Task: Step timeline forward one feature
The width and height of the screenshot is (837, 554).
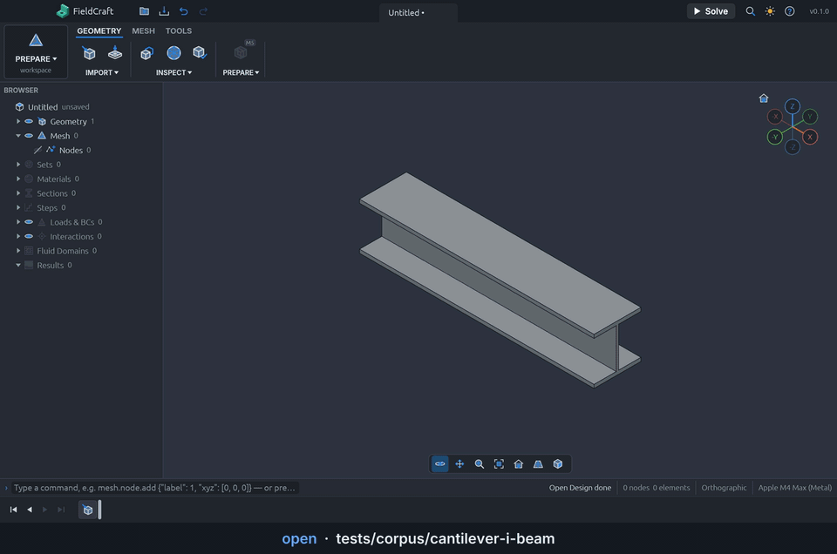Action: pyautogui.click(x=44, y=510)
